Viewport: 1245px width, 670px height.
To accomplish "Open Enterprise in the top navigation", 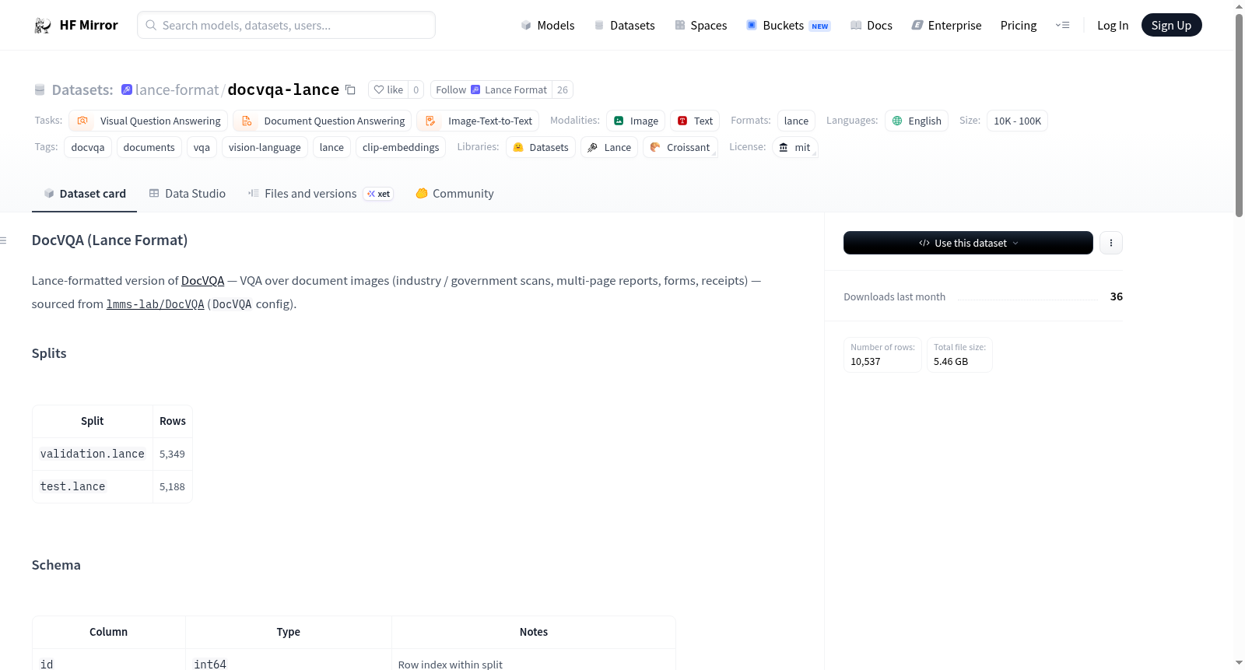I will click(x=947, y=26).
